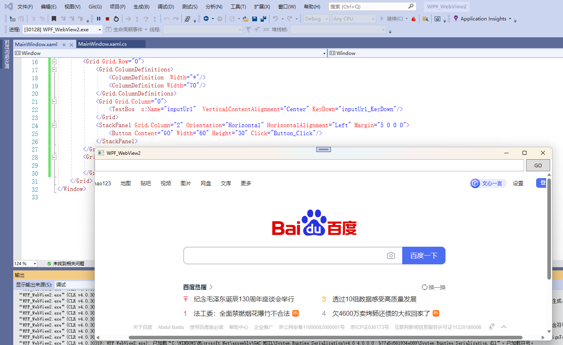Click line number 22 in the editor
The image size is (563, 345).
click(x=35, y=110)
